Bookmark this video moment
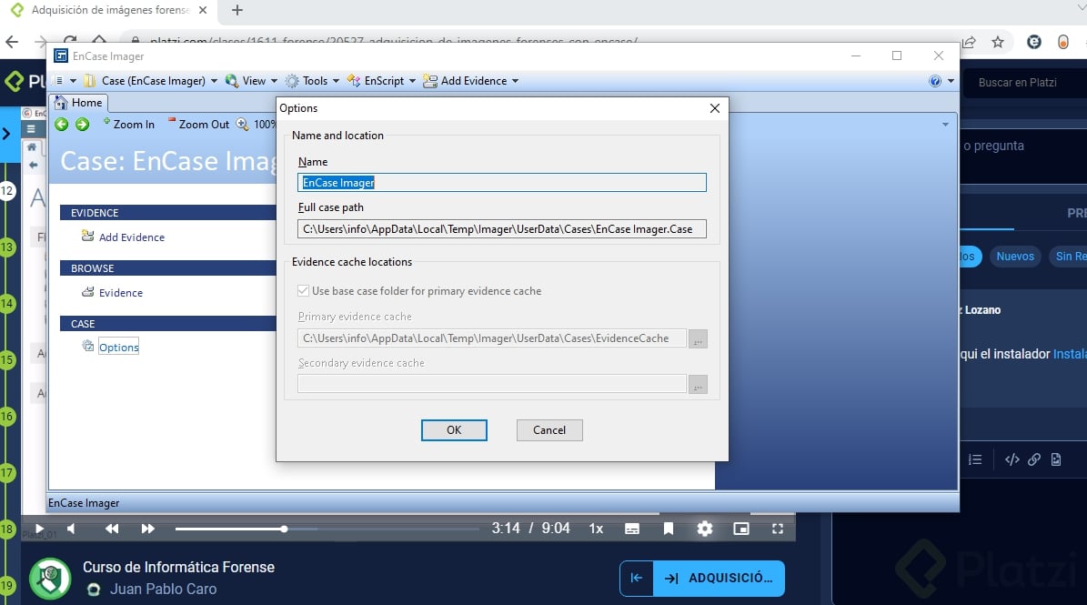The image size is (1087, 605). (669, 529)
